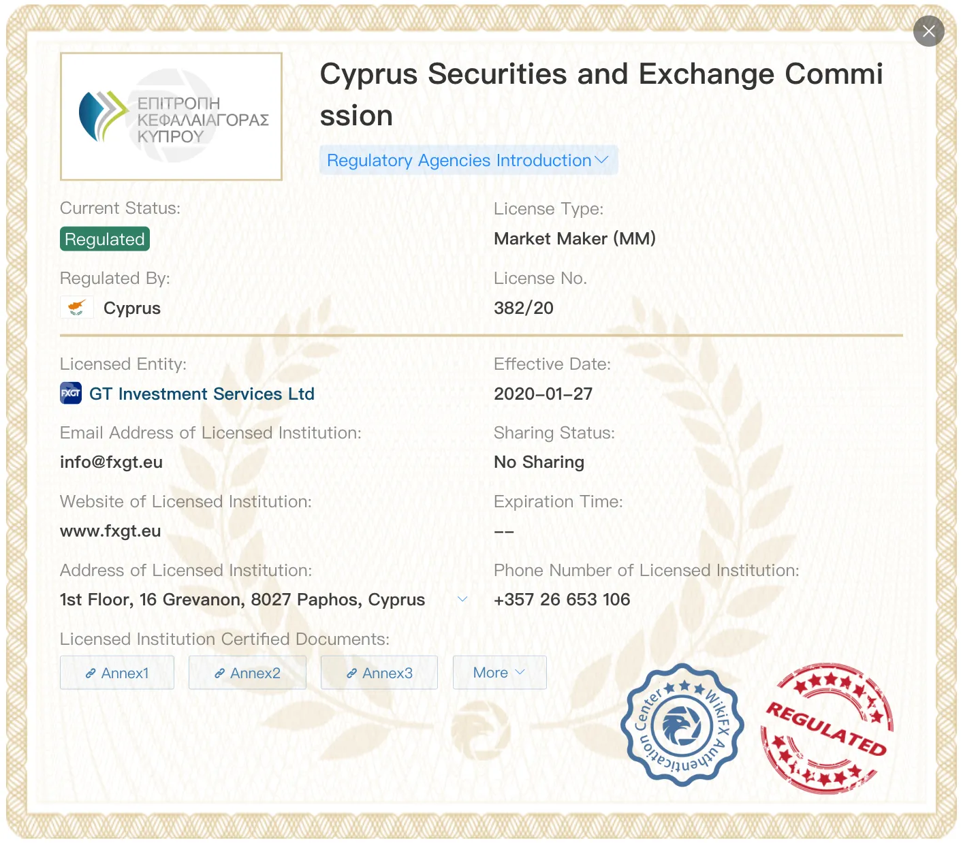Open the Annex2 document
Viewport: 963px width, 843px height.
(x=247, y=673)
